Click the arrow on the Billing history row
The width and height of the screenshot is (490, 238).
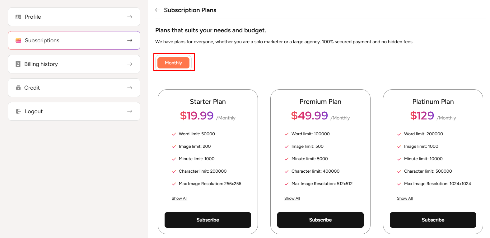[x=130, y=64]
